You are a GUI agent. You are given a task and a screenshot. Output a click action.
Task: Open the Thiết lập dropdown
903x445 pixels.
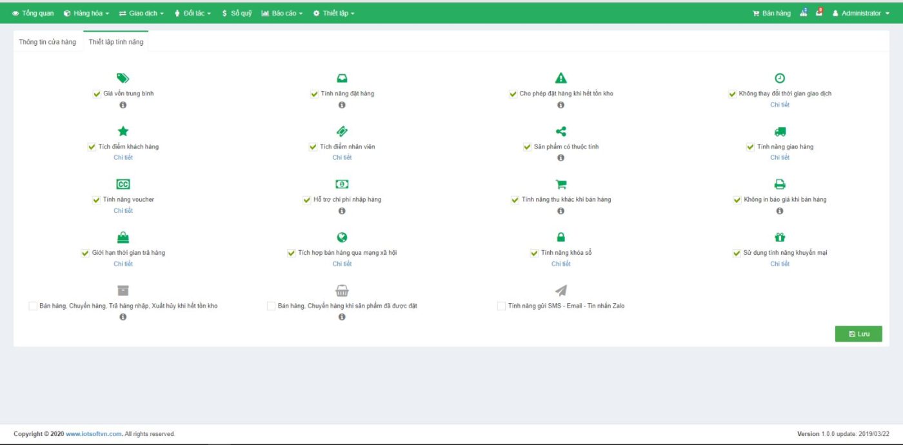(335, 12)
